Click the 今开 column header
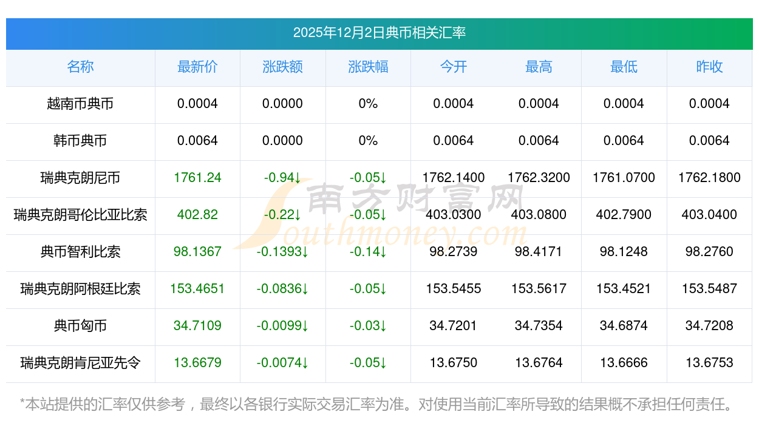 pos(454,67)
